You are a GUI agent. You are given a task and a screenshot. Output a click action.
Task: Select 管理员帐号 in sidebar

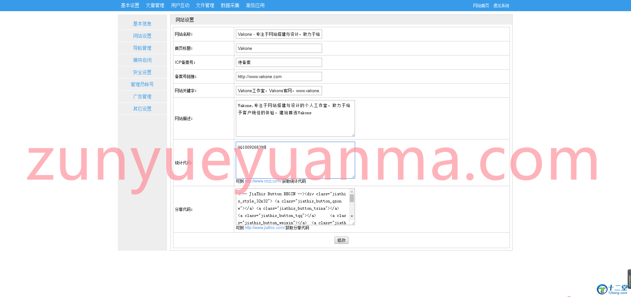click(x=142, y=84)
